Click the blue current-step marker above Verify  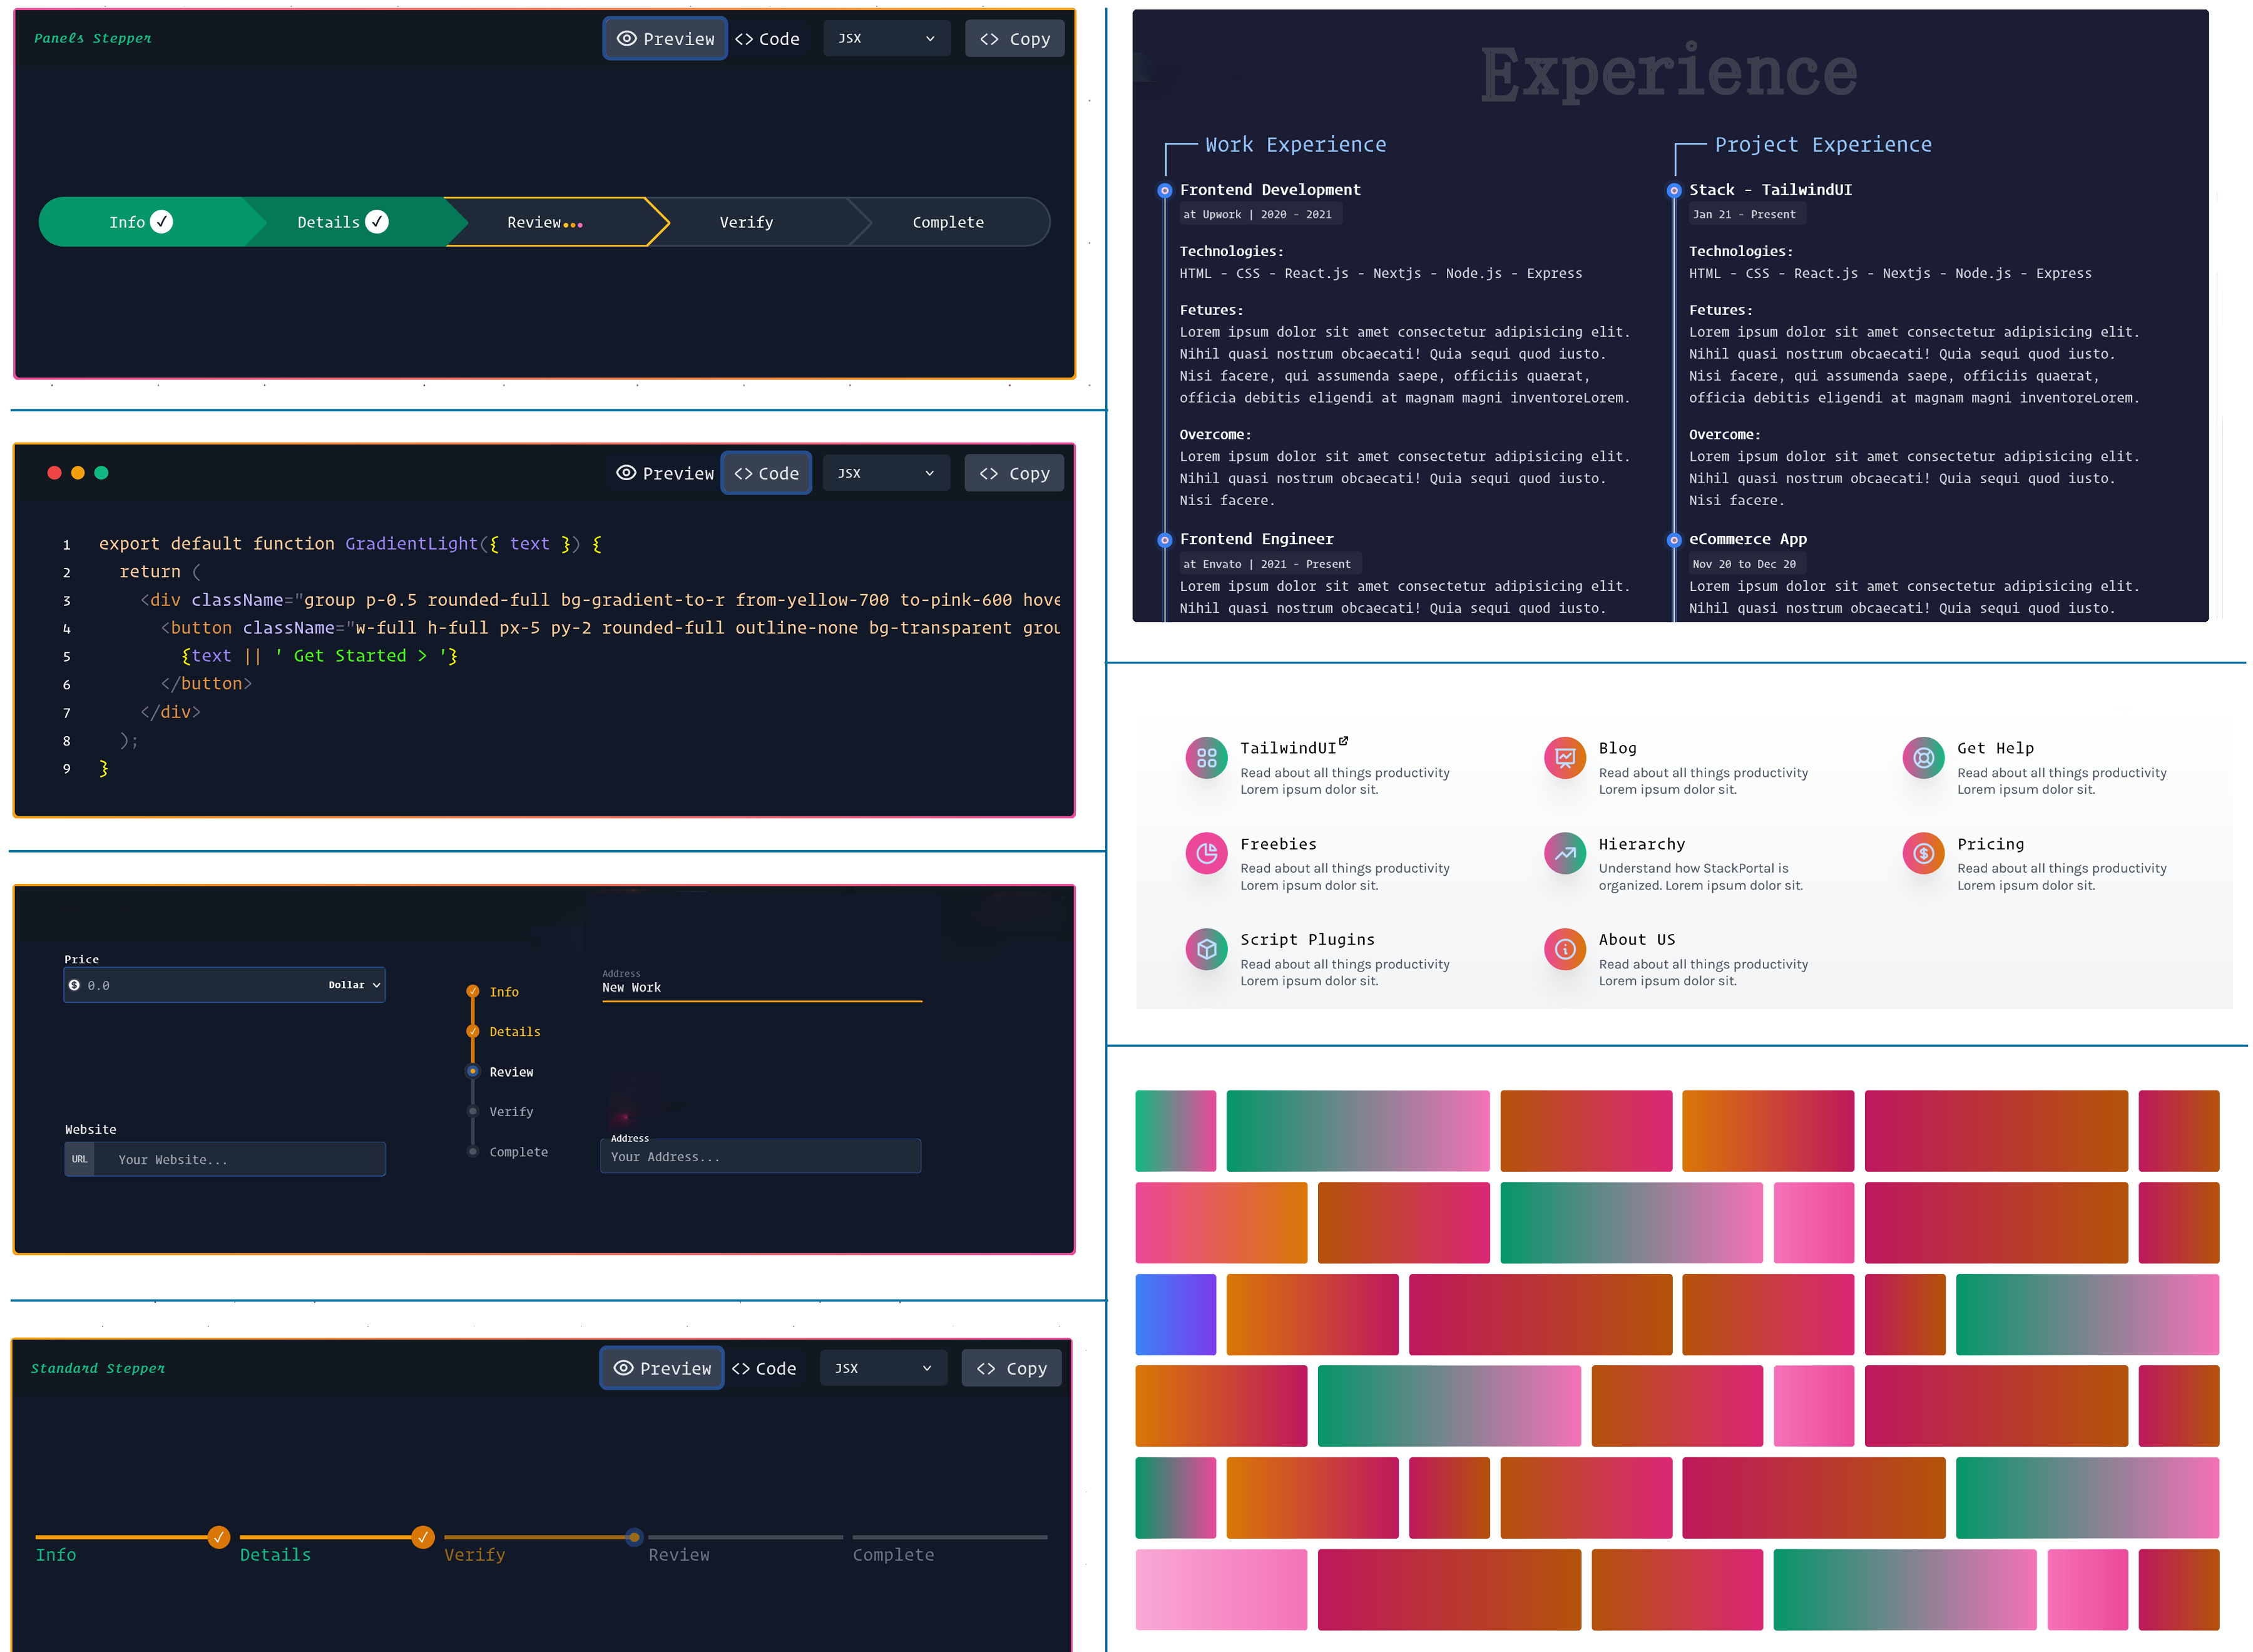point(634,1537)
